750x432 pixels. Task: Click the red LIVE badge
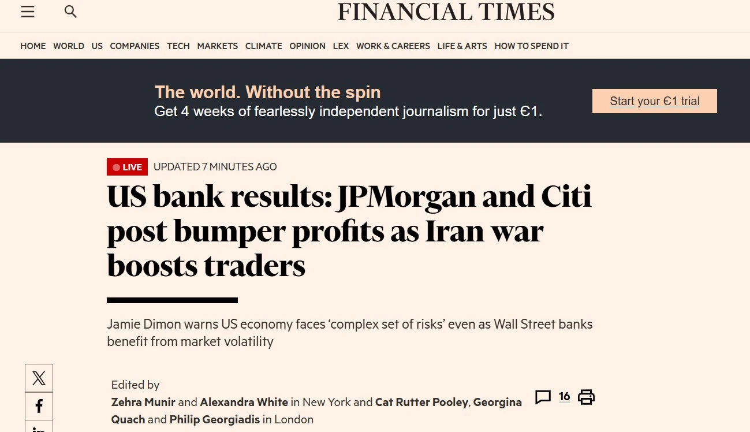(x=127, y=167)
